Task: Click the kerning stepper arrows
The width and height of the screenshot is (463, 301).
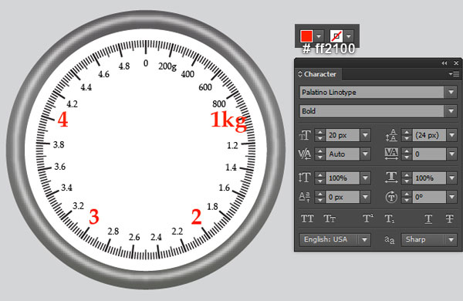Action: 320,154
